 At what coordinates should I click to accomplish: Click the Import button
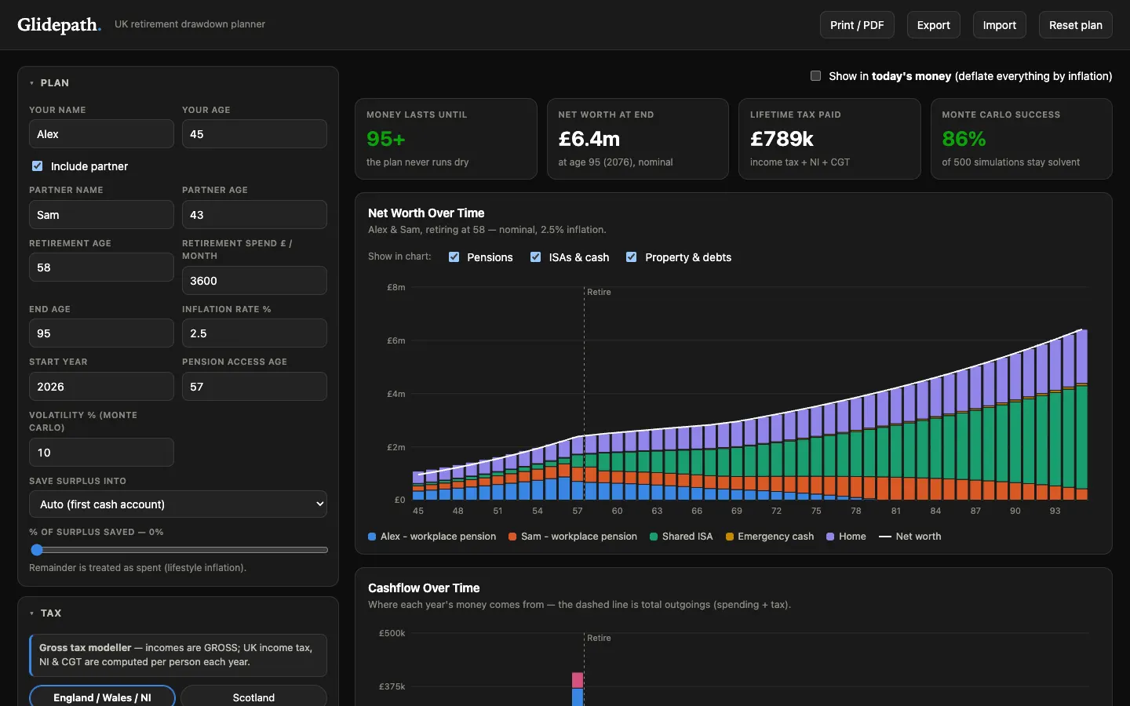(x=999, y=25)
